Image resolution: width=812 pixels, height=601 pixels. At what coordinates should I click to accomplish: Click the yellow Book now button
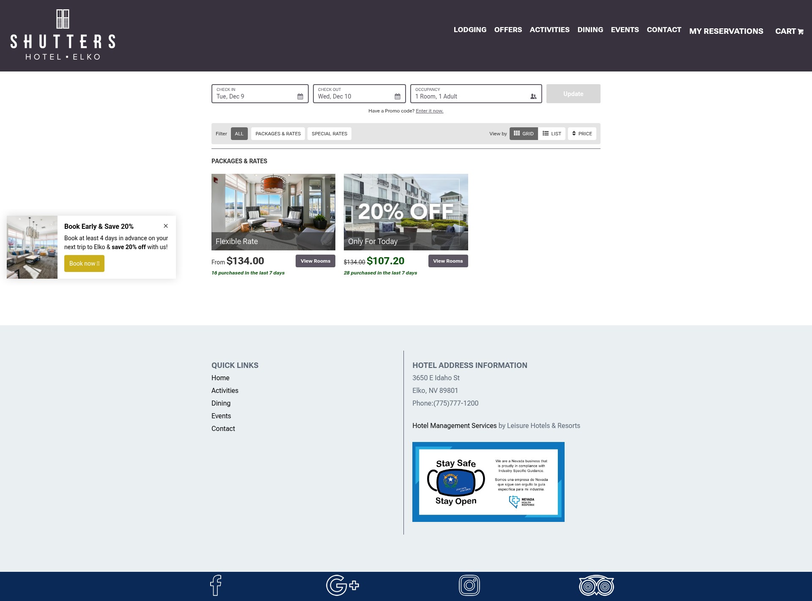[x=84, y=263]
